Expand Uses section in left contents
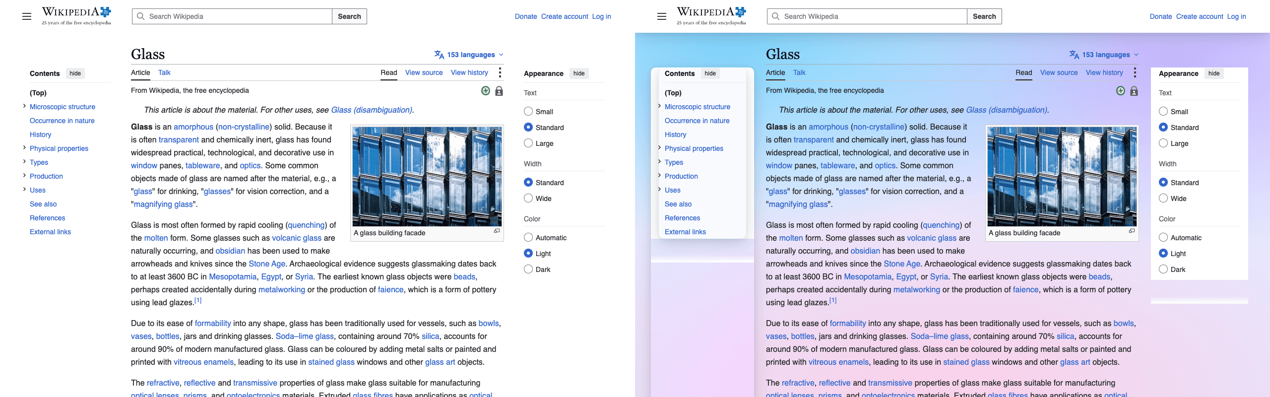 [x=24, y=190]
